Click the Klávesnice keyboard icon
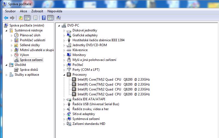The width and height of the screenshot is (219, 138). tap(69, 50)
